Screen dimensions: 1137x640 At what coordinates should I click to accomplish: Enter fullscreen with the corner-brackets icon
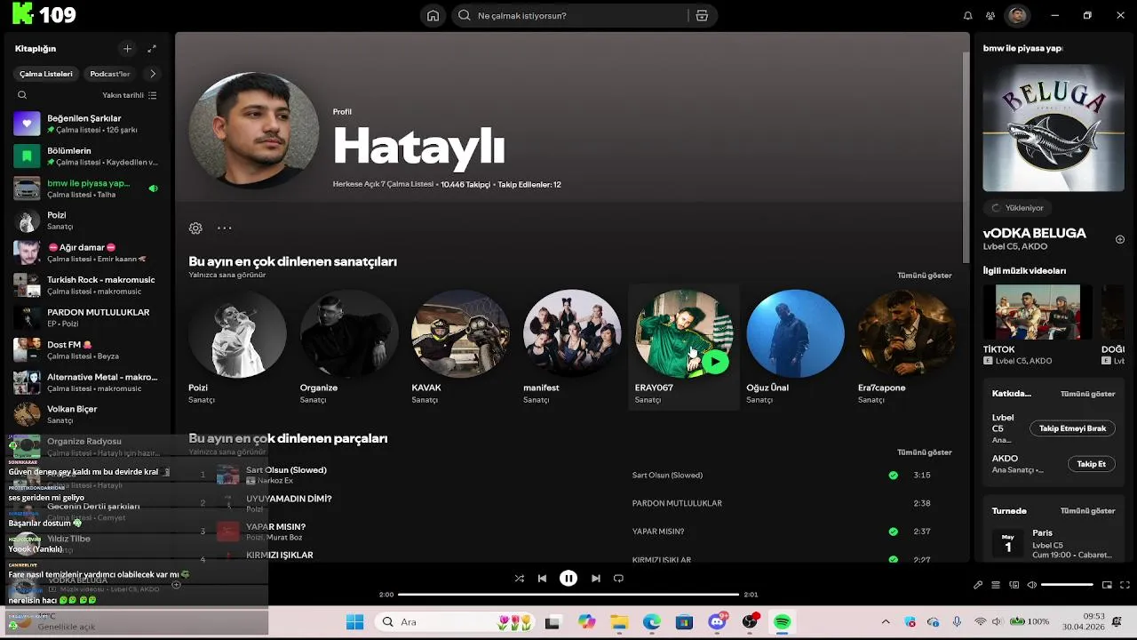(x=1125, y=585)
